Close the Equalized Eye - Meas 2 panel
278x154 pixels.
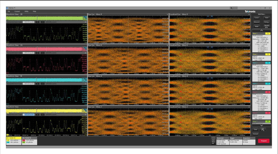[x=249, y=107]
